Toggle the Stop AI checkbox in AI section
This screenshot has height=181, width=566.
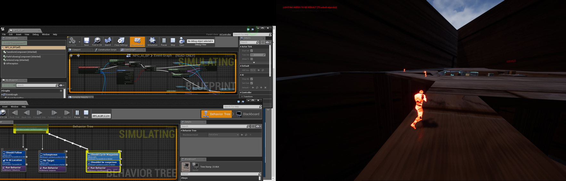click(251, 79)
